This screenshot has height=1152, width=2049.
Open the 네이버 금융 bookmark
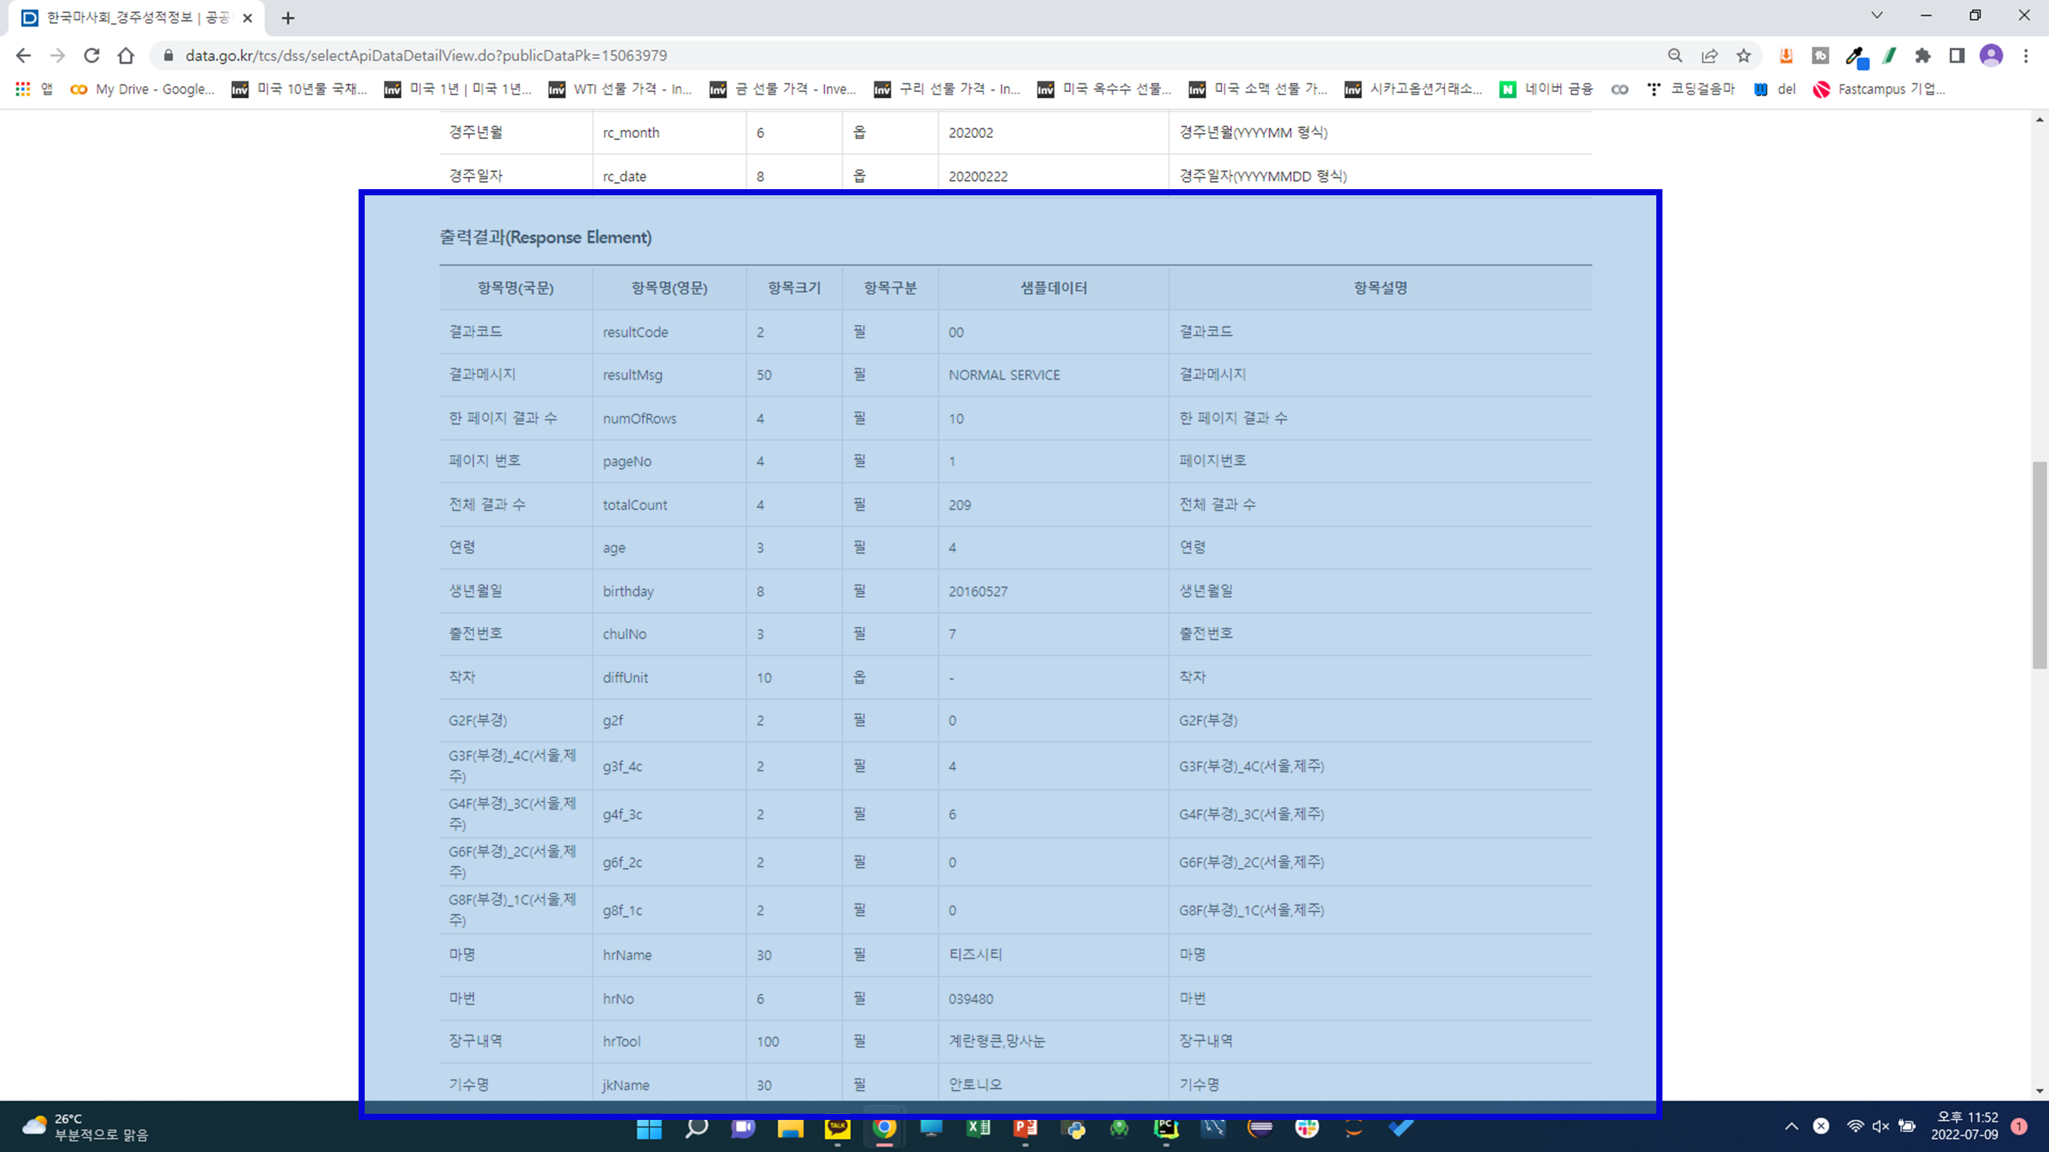(1546, 89)
